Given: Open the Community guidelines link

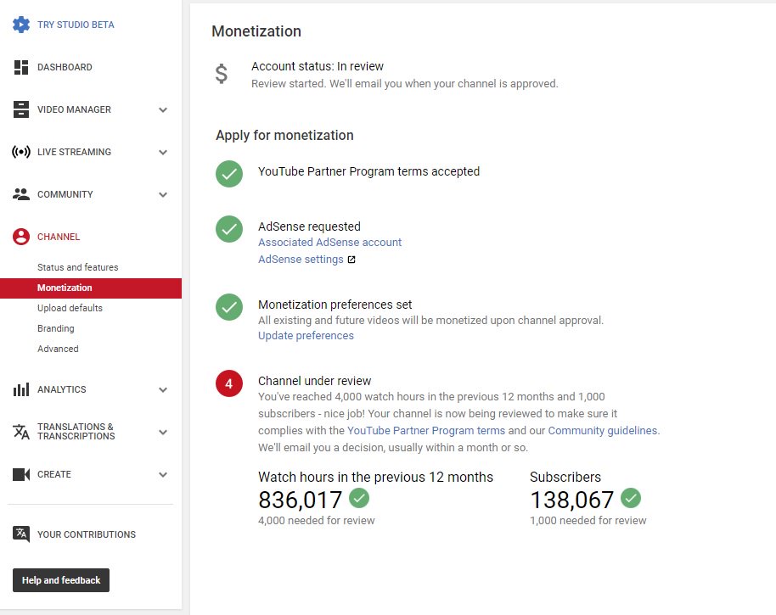Looking at the screenshot, I should tap(603, 431).
